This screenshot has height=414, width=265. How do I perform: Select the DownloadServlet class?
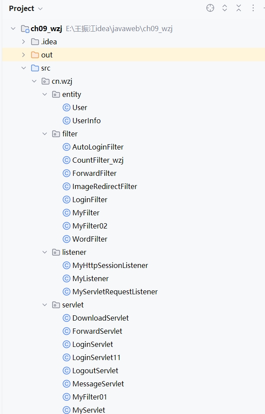click(x=100, y=318)
